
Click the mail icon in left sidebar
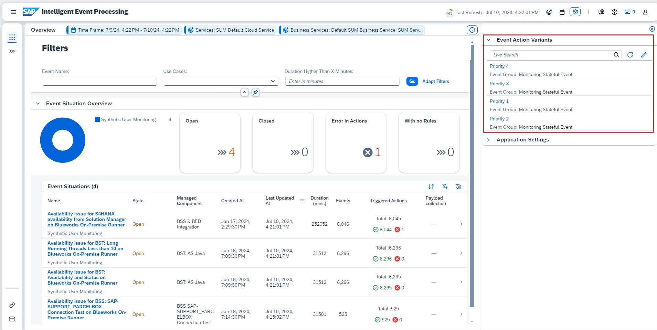coord(12,319)
